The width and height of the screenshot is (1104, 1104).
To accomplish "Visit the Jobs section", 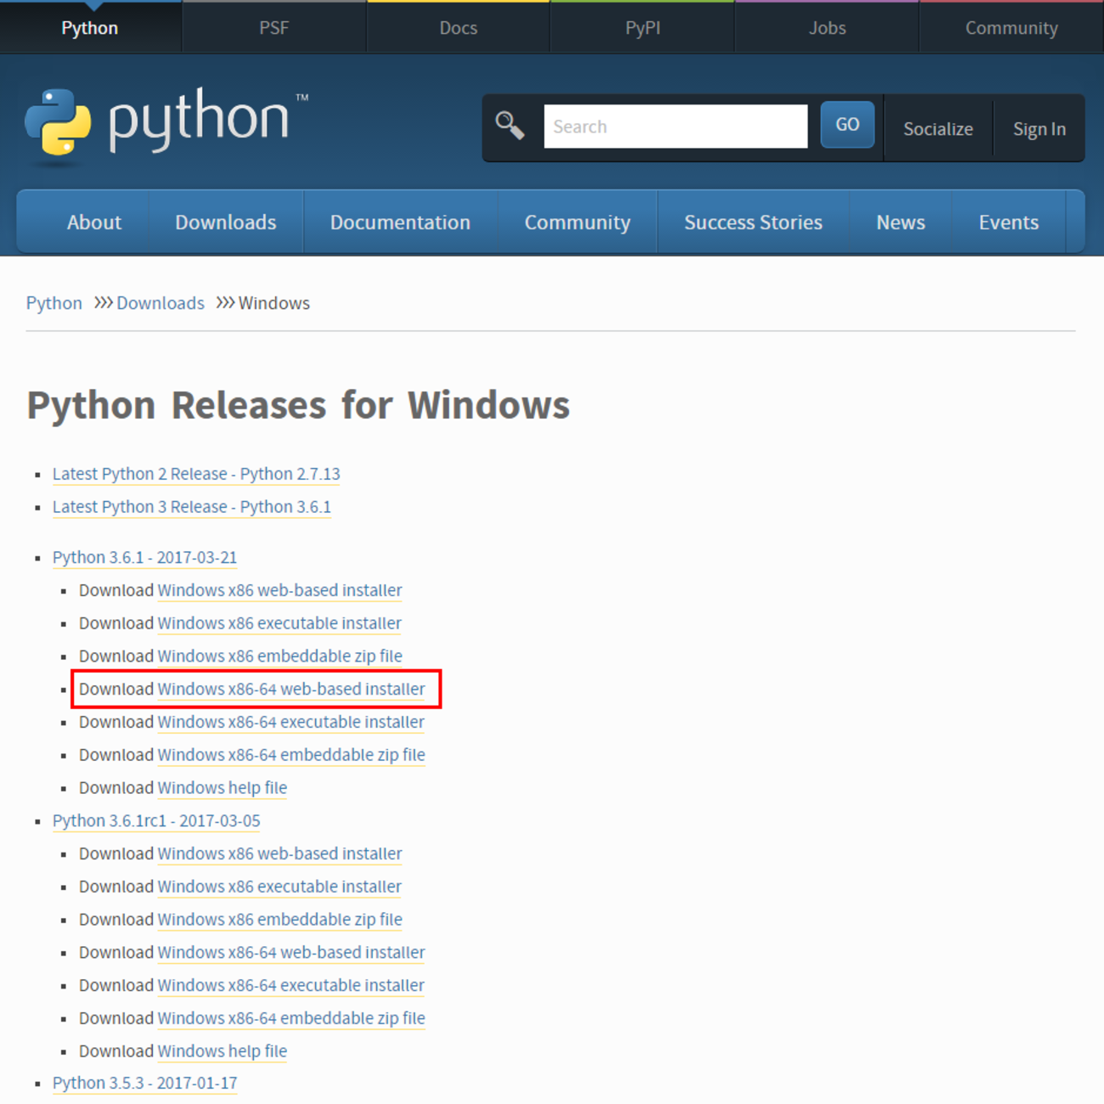I will pyautogui.click(x=826, y=27).
